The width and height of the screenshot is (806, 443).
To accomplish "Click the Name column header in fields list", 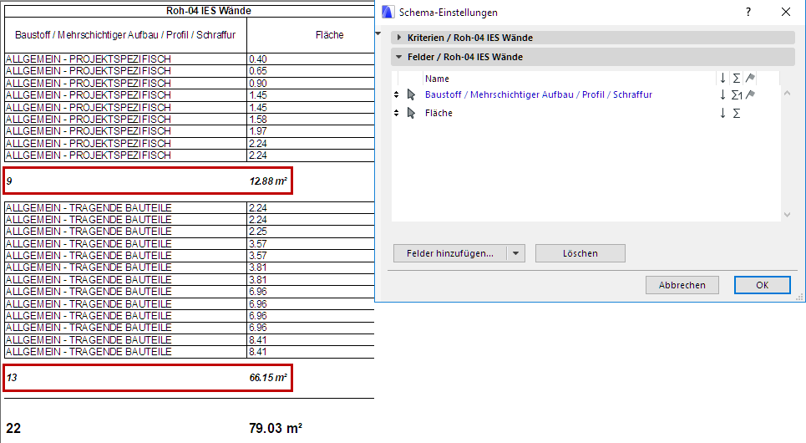I will (x=437, y=79).
